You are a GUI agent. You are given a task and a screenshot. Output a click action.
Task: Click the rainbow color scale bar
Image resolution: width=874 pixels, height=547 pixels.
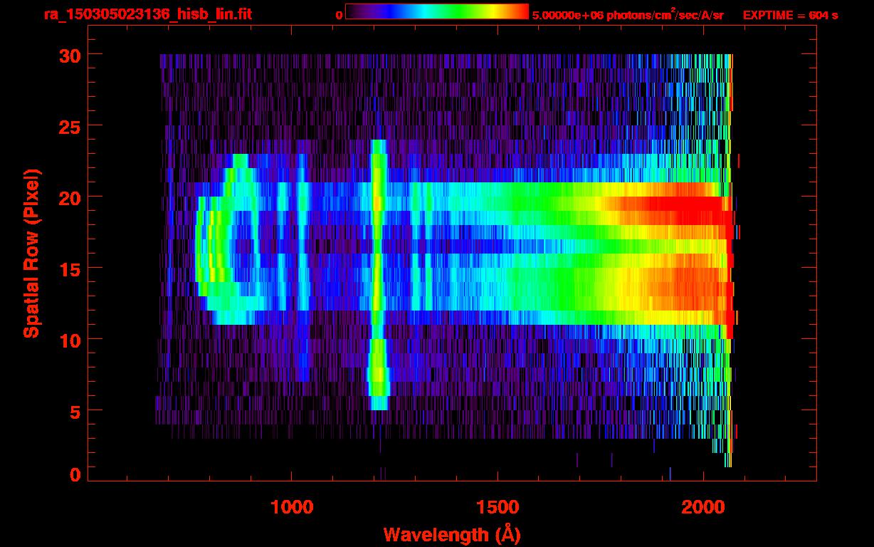point(437,11)
